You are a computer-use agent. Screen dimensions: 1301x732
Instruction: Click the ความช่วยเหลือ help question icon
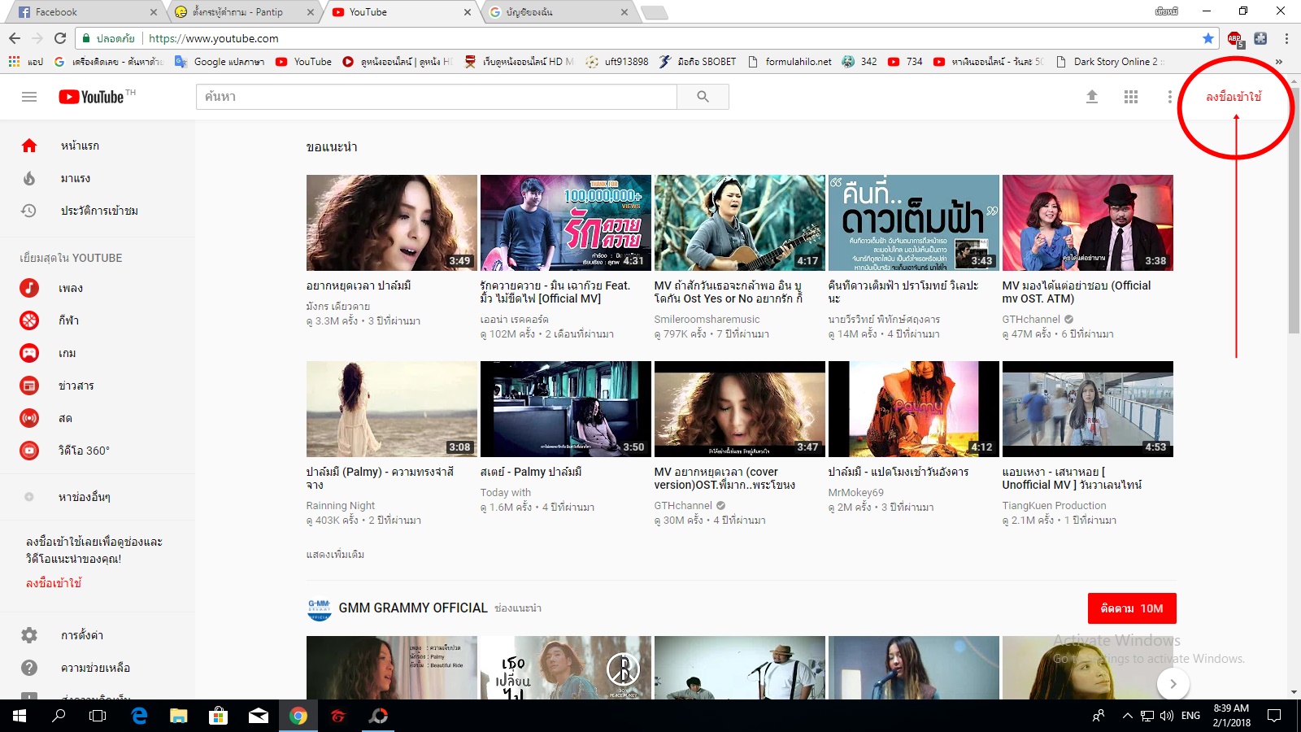tap(29, 668)
